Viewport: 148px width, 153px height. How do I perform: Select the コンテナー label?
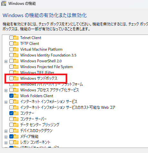(x=27, y=113)
